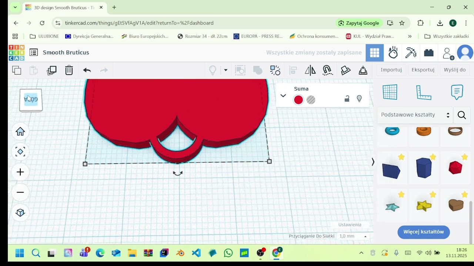Click the Home view button
474x266 pixels.
coord(20,132)
